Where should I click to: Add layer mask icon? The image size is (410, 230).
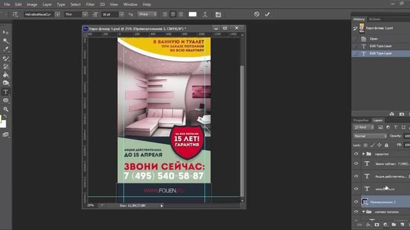click(377, 224)
